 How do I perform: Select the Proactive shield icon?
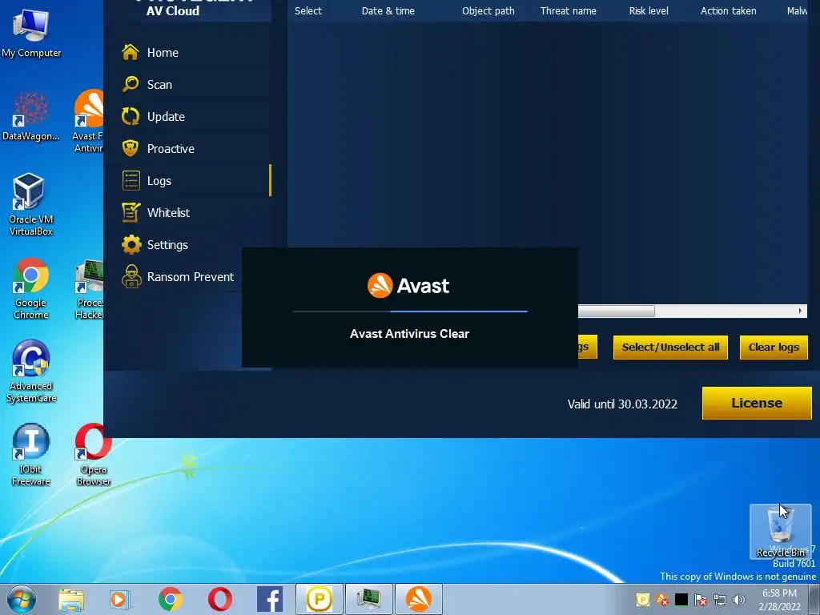click(x=131, y=148)
